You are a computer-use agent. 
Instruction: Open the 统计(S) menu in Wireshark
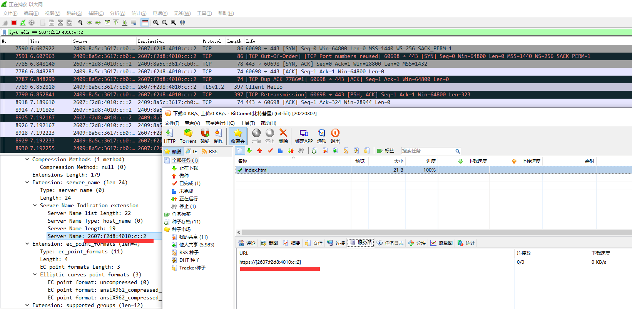click(x=139, y=13)
